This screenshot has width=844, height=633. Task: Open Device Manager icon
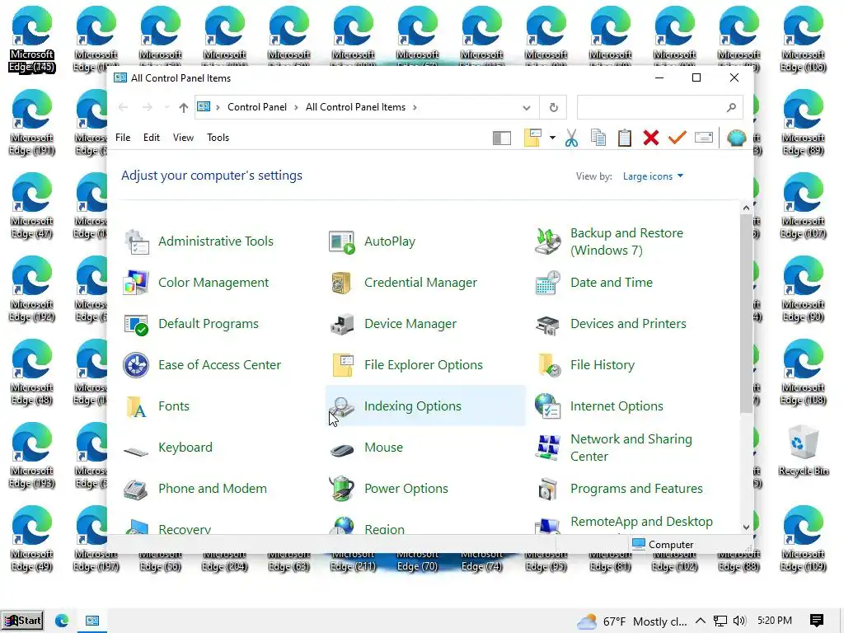pyautogui.click(x=342, y=324)
